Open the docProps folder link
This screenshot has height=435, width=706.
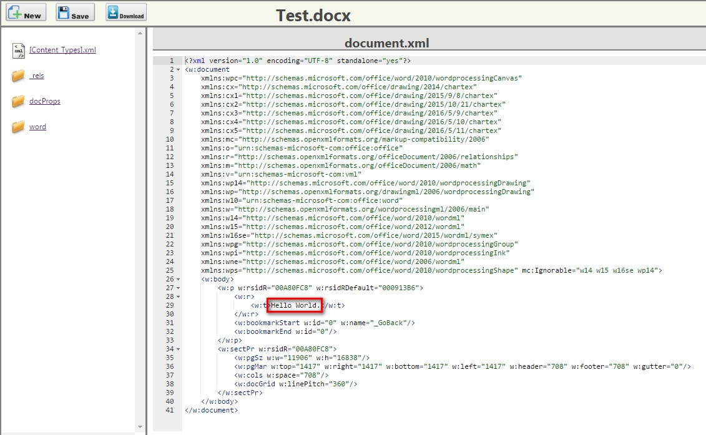(45, 101)
